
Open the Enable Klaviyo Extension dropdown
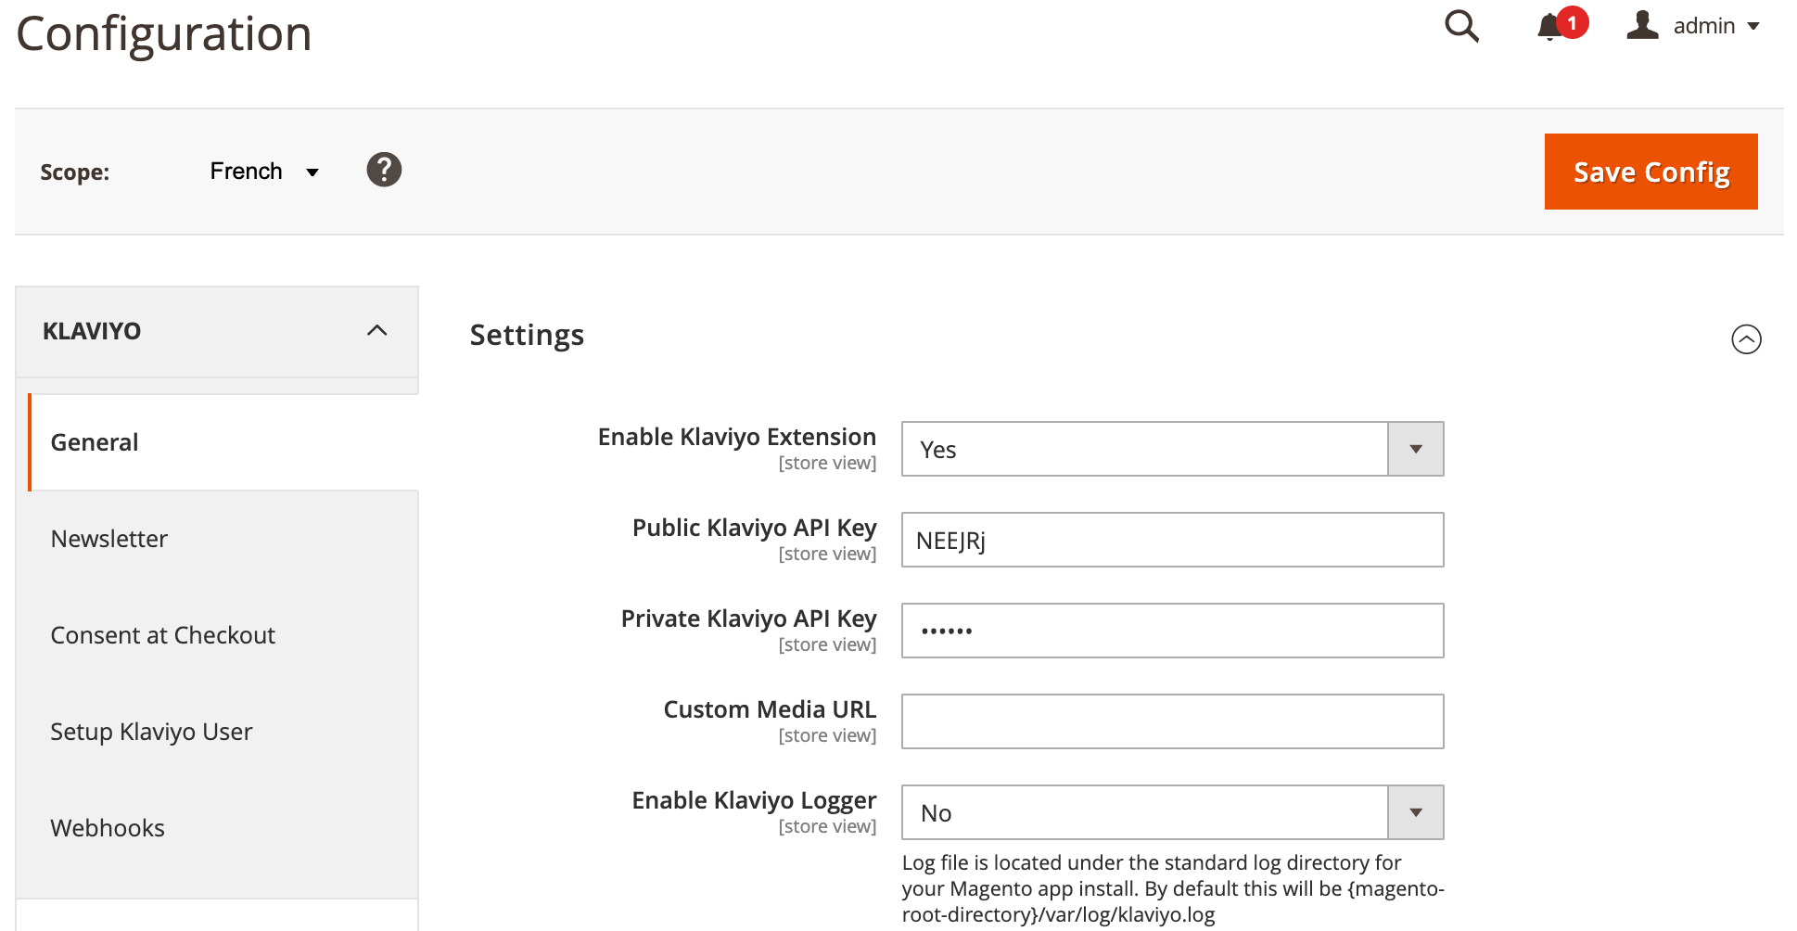point(1172,450)
